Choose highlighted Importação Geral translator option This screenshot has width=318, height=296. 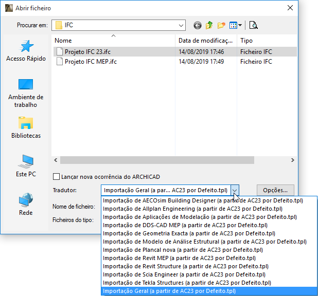209,291
